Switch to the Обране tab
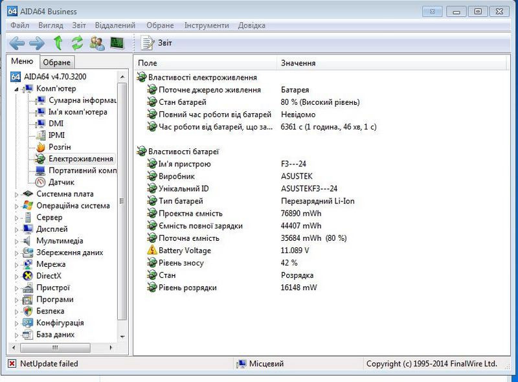This screenshot has width=518, height=382. (x=57, y=62)
